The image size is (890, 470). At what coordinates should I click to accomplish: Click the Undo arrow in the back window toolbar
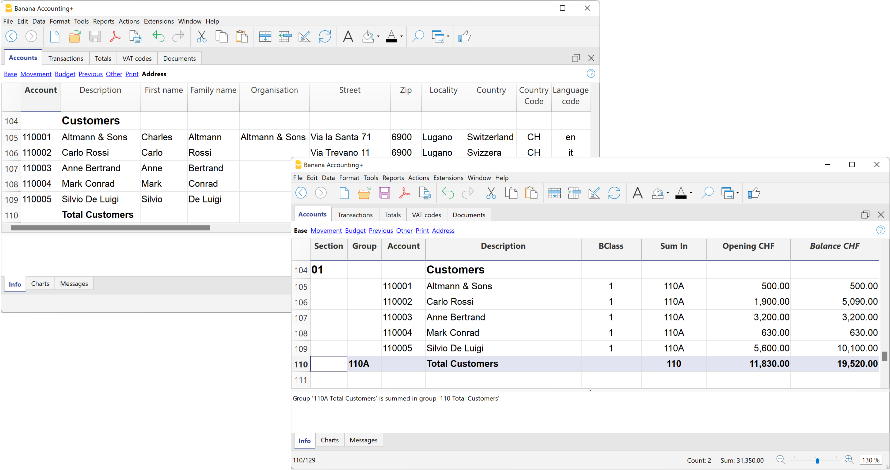pos(158,37)
